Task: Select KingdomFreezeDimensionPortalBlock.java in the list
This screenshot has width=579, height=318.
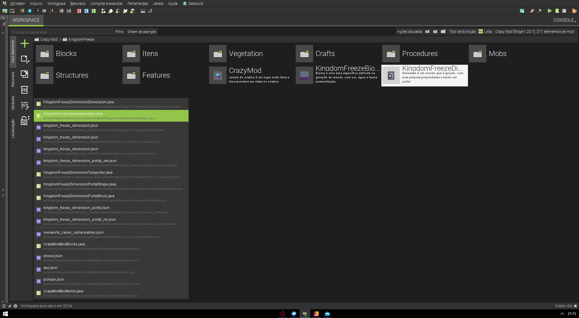Action: tap(111, 198)
